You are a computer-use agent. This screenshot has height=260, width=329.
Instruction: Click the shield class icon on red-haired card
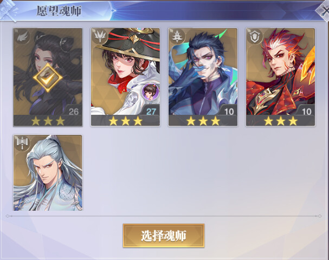(255, 36)
